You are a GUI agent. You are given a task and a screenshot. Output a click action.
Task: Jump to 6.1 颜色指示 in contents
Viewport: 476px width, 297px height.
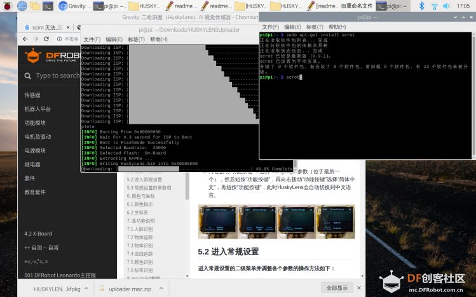[x=140, y=204]
